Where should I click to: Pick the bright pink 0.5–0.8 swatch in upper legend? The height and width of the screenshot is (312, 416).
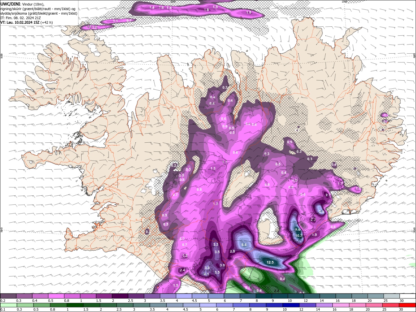pyautogui.click(x=56, y=296)
